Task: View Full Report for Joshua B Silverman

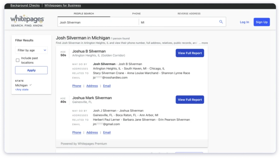Action: click(190, 53)
